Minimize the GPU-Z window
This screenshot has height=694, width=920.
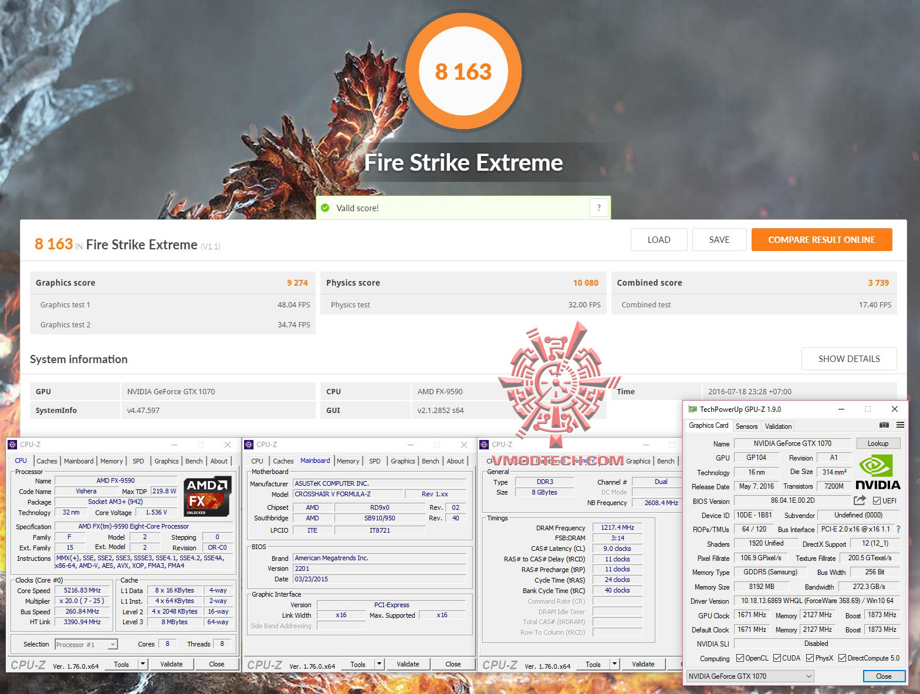pos(841,409)
